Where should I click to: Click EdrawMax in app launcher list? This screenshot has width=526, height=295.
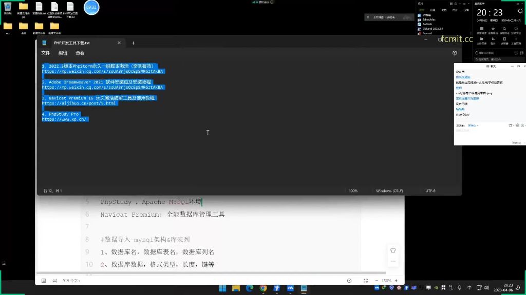click(x=429, y=20)
